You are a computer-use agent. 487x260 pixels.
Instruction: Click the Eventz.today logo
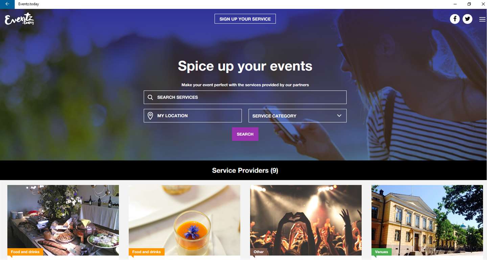19,19
